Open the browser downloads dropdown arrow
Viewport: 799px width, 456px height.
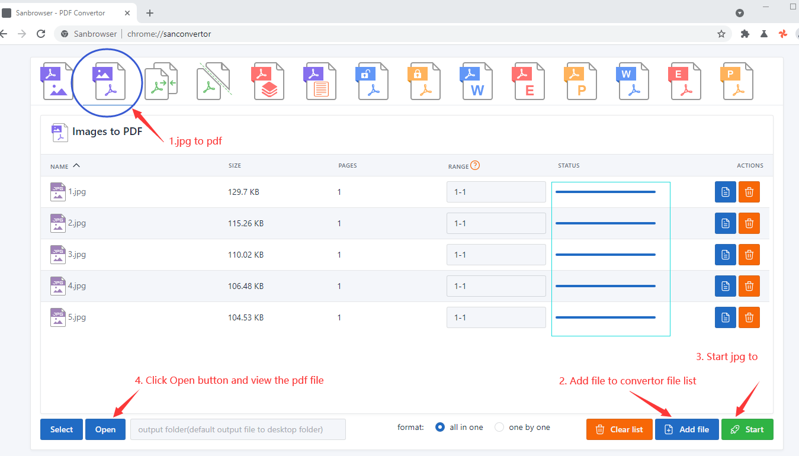point(739,13)
